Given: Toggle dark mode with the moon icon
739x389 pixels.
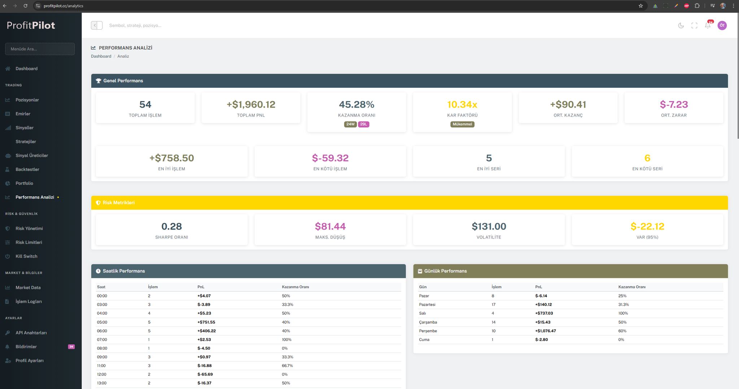Looking at the screenshot, I should click(x=681, y=25).
